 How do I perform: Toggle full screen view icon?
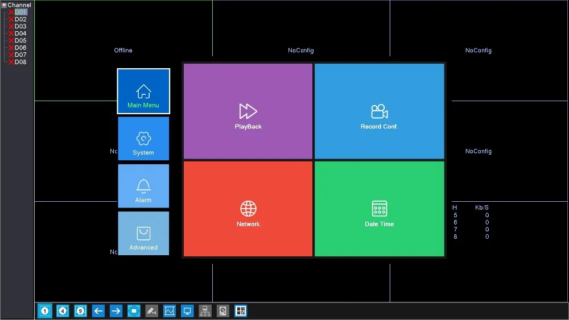pos(134,311)
